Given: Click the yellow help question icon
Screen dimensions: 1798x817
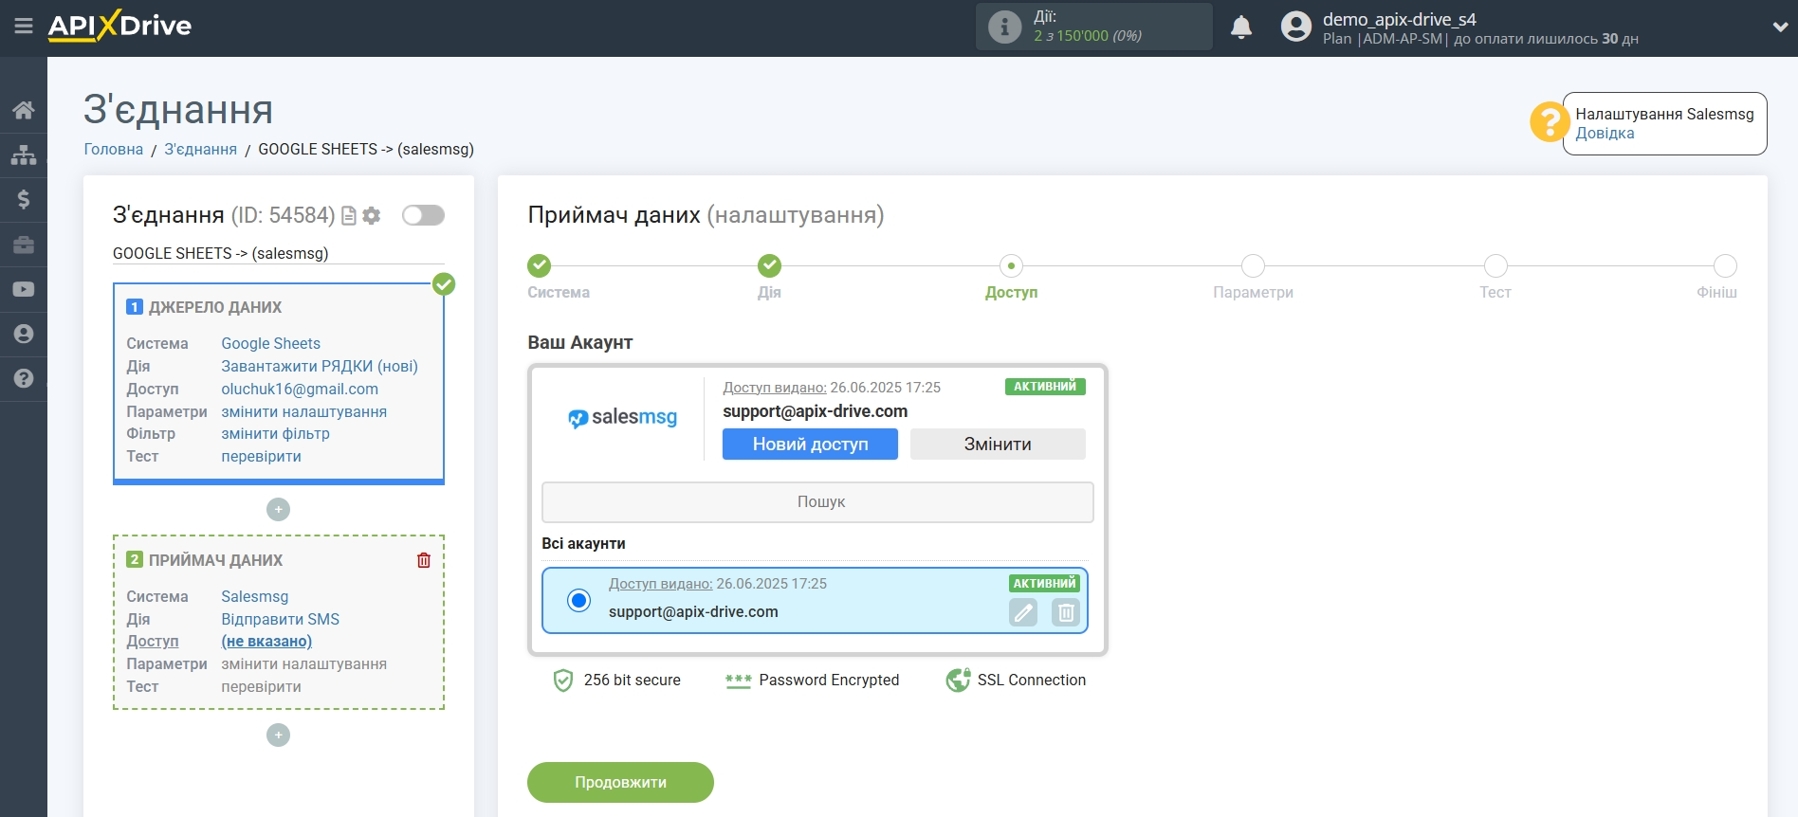Looking at the screenshot, I should click(x=1549, y=122).
